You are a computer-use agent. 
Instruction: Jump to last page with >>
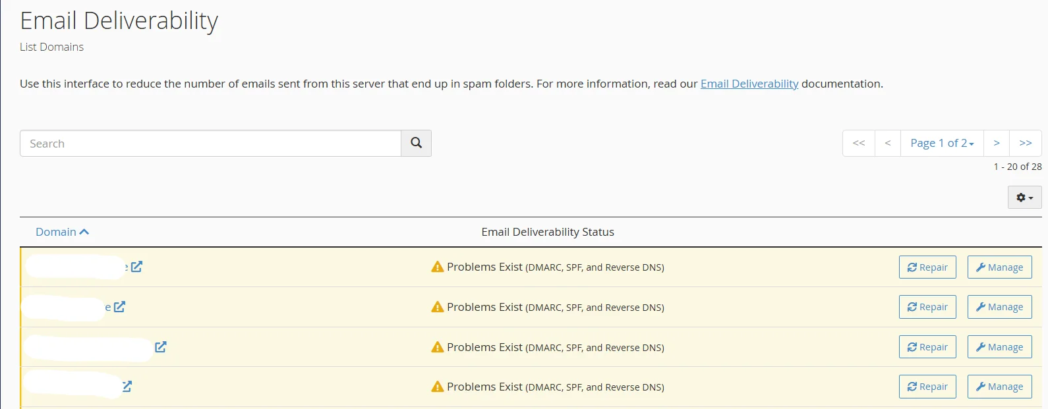pyautogui.click(x=1026, y=143)
